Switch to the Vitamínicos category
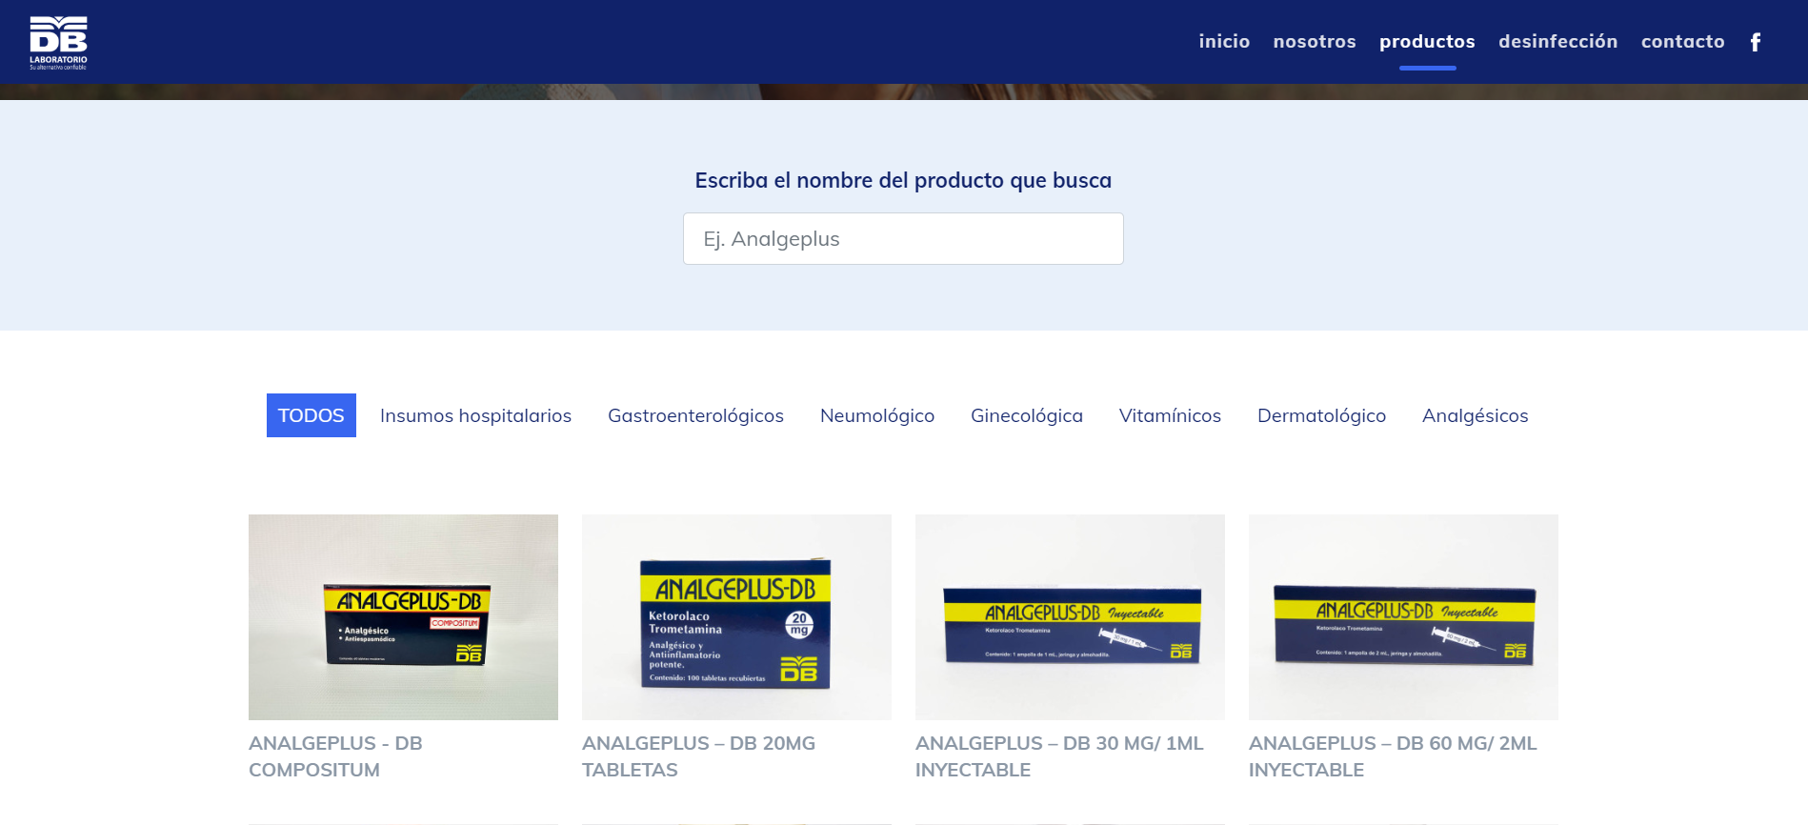The height and width of the screenshot is (825, 1808). 1170,415
